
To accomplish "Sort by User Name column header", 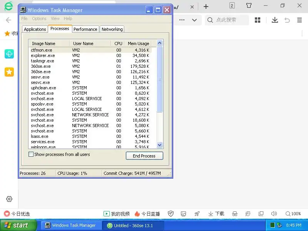I will click(x=90, y=44).
